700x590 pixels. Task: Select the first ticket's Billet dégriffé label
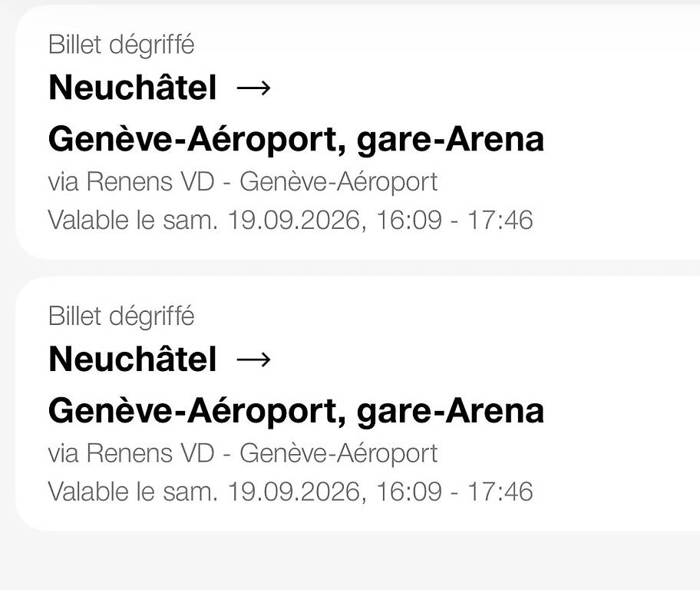(x=121, y=45)
